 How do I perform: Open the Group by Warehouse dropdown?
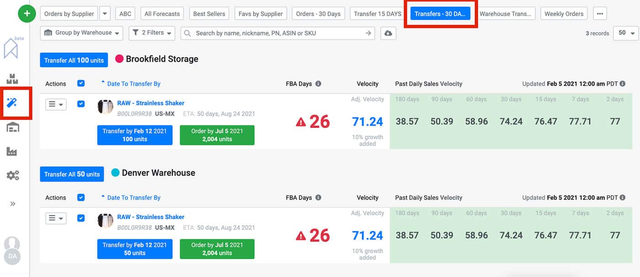(x=81, y=32)
